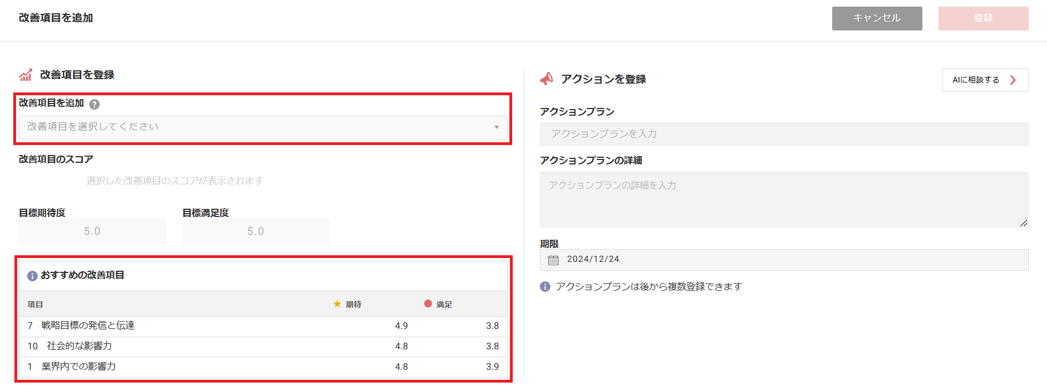Click 4.9 expectation value for 戦略目標の発信と伝達
The width and height of the screenshot is (1047, 392).
click(401, 326)
